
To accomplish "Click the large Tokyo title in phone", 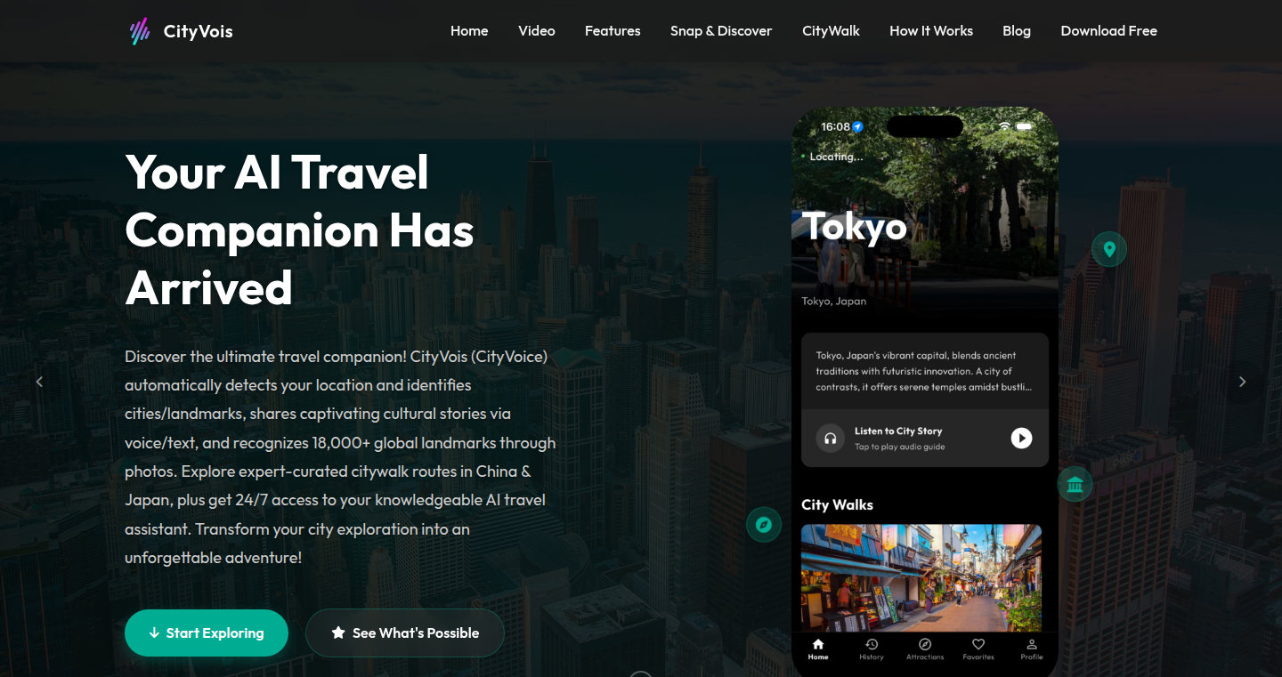I will coord(854,226).
